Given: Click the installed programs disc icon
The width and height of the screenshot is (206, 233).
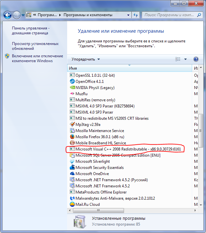Looking at the screenshot, I should pyautogui.click(x=80, y=222).
